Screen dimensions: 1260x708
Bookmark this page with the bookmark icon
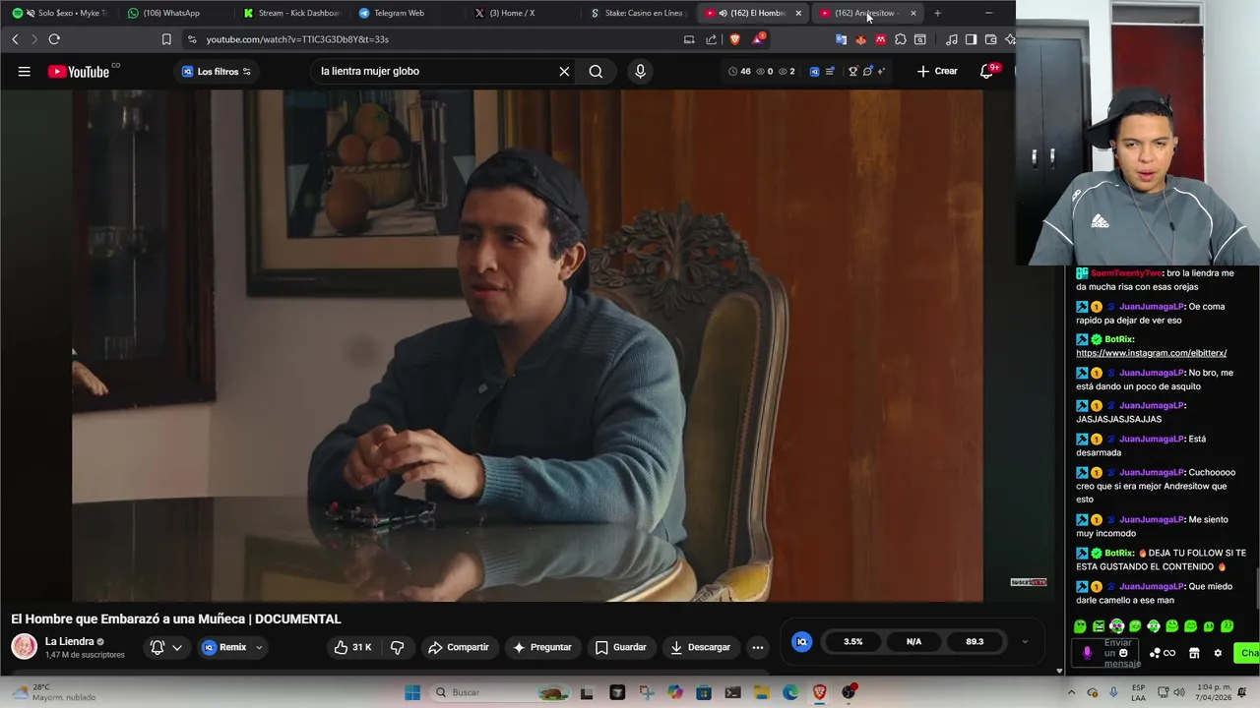[x=166, y=39]
